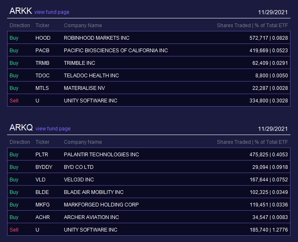Select the PACB ticker in ARKK table
This screenshot has height=242, width=298.
(x=42, y=51)
